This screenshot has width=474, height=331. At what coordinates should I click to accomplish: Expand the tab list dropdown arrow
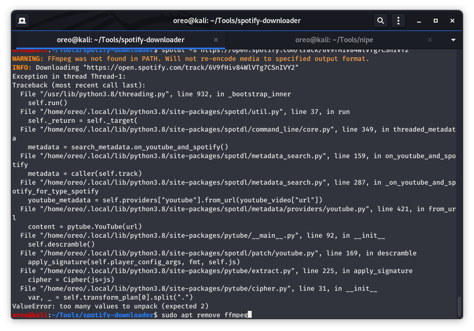[x=453, y=40]
